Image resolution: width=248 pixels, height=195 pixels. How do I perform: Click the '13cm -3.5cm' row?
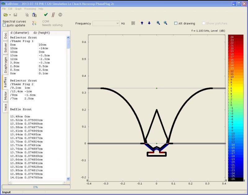[30, 55]
